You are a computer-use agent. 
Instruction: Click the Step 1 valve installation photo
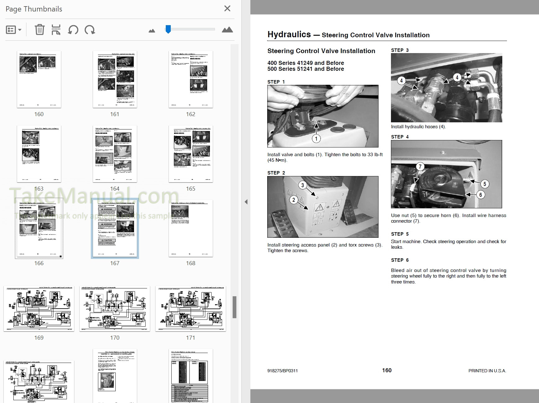[x=323, y=116]
